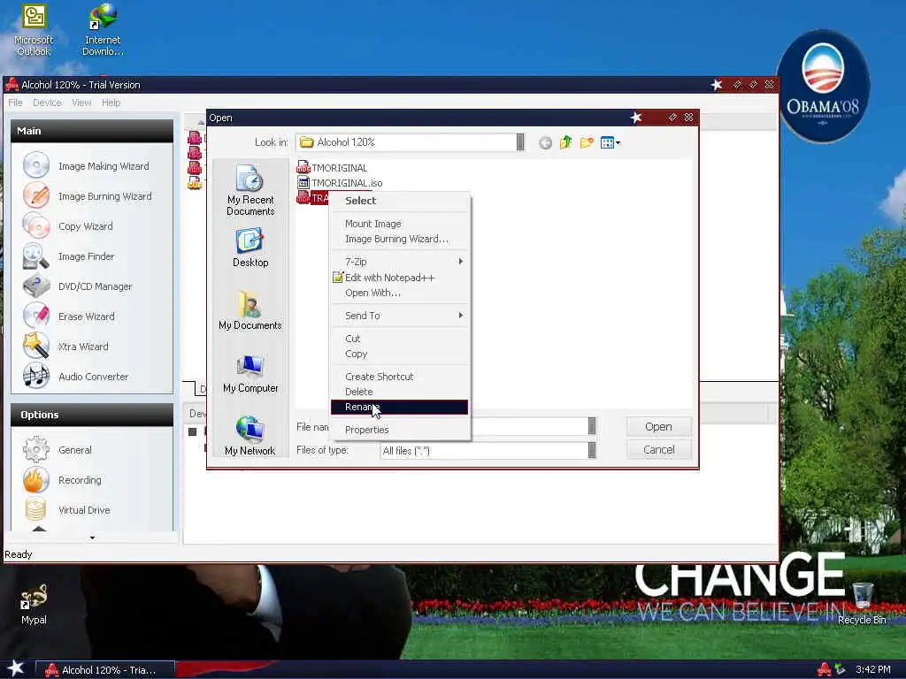Viewport: 906px width, 679px height.
Task: Click the system clock showing 3:42 PM
Action: [x=872, y=670]
